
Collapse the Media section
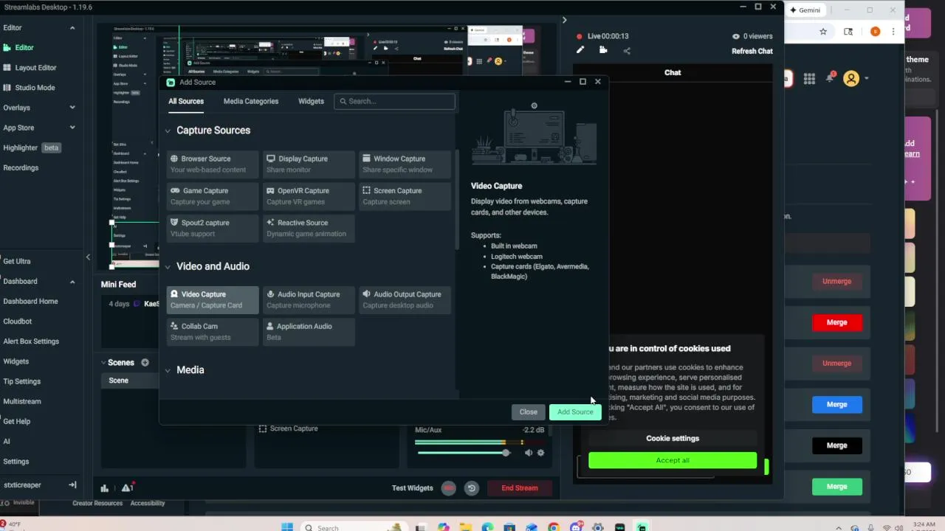[x=168, y=370]
